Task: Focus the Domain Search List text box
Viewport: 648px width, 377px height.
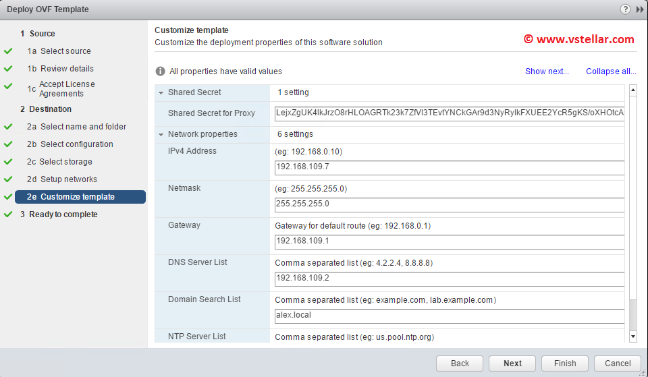Action: coord(449,315)
